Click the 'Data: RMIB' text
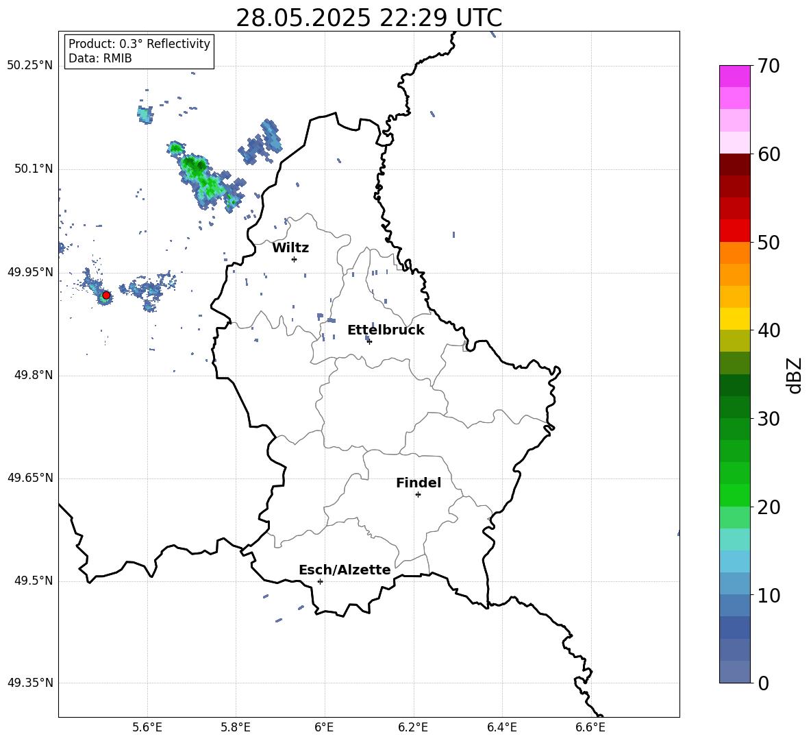The height and width of the screenshot is (741, 811). pyautogui.click(x=100, y=58)
